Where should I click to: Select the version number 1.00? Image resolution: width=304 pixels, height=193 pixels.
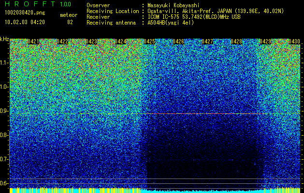pyautogui.click(x=66, y=4)
